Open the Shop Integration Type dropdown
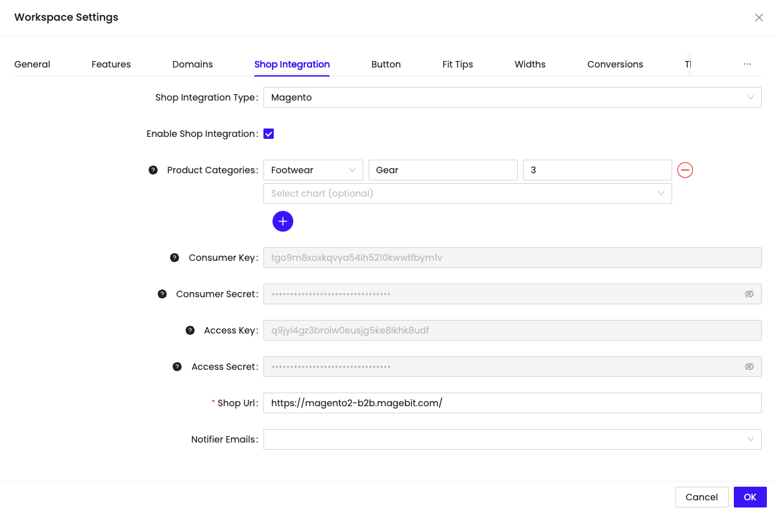This screenshot has width=776, height=512. coord(513,97)
